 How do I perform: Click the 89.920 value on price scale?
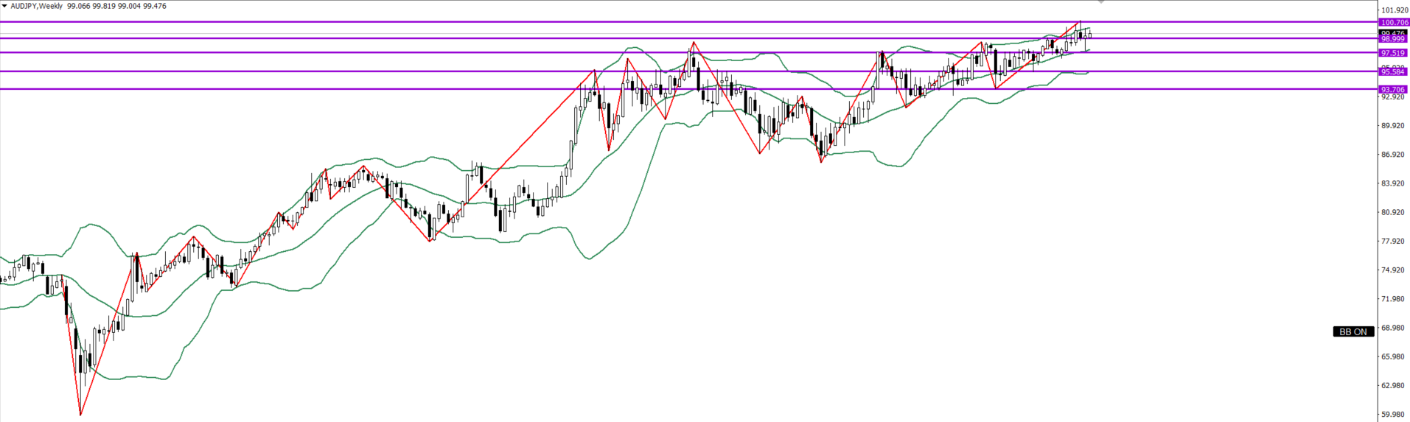pyautogui.click(x=1394, y=126)
